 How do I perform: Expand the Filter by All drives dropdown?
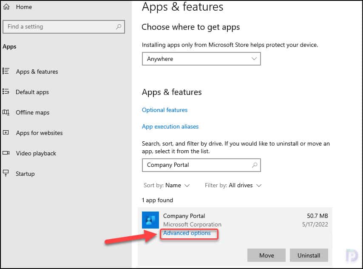(233, 185)
